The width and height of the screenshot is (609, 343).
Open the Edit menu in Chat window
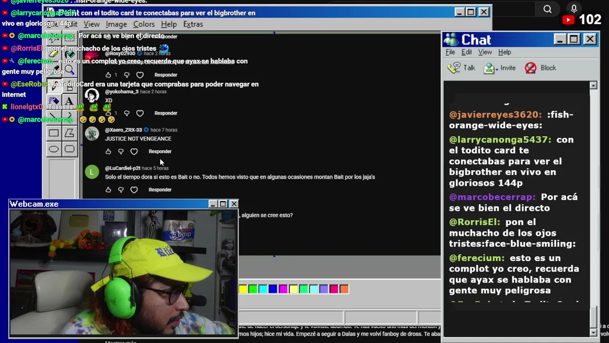pos(467,52)
